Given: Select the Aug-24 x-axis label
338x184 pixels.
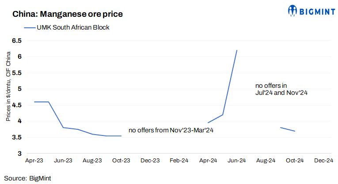Looking at the screenshot, I should 266,161.
